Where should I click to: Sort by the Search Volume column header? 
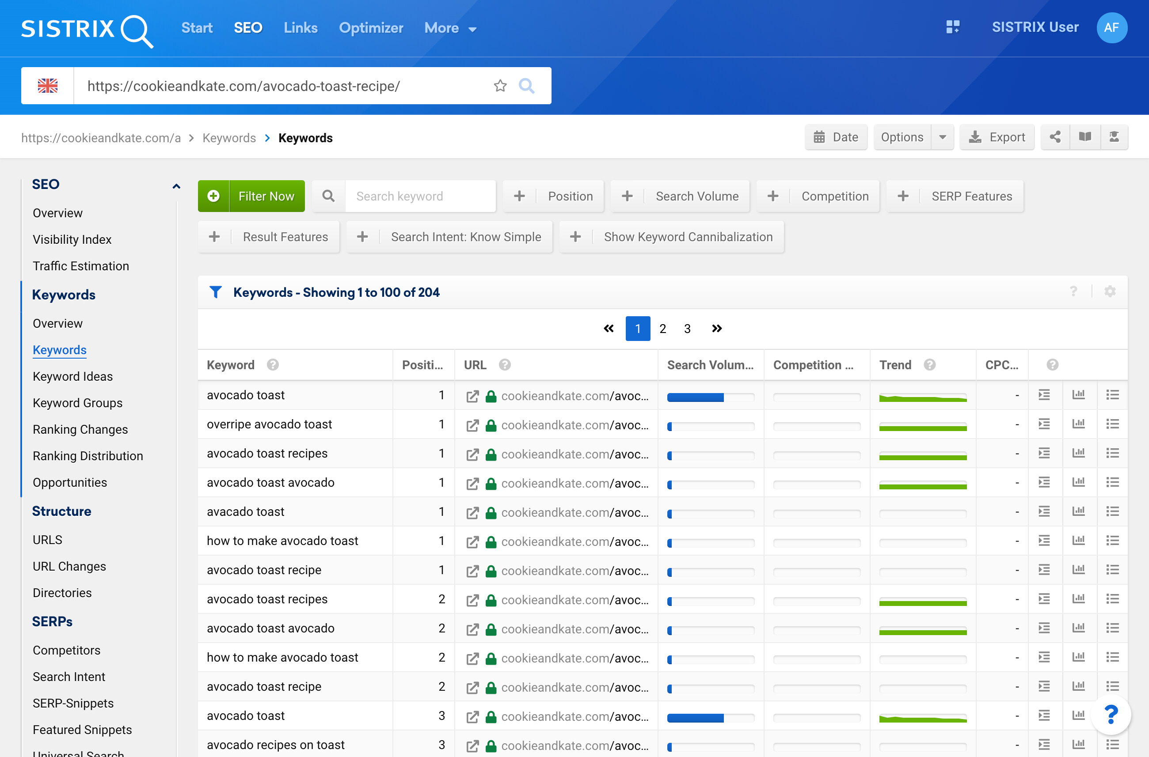pos(710,365)
